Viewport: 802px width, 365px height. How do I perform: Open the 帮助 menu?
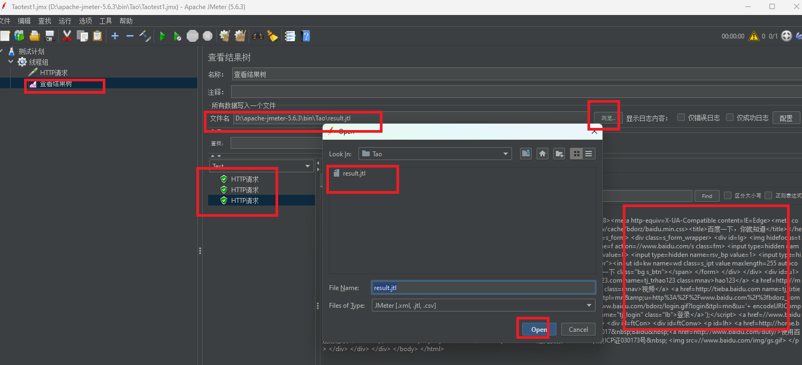[126, 21]
